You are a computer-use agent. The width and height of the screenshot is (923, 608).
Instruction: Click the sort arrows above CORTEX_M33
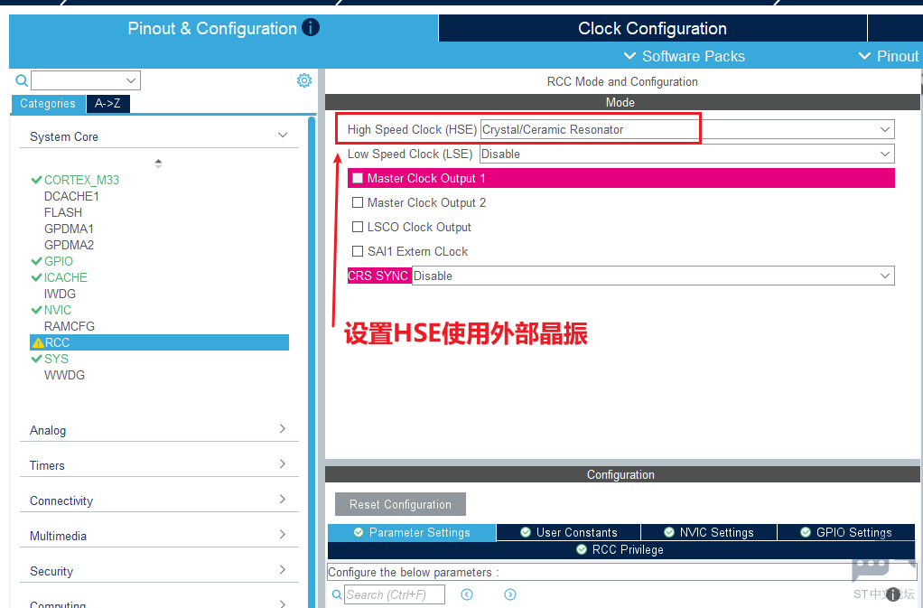point(158,163)
